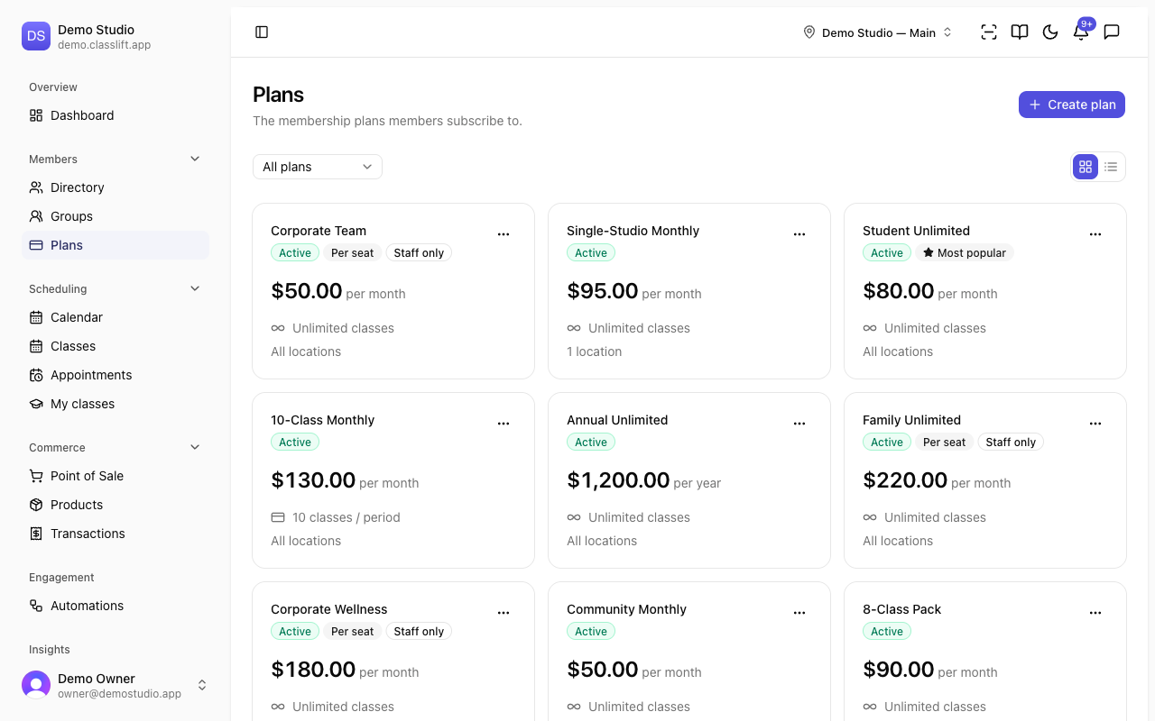Click the Single-Studio Monthly plan title
1155x721 pixels.
tap(633, 231)
